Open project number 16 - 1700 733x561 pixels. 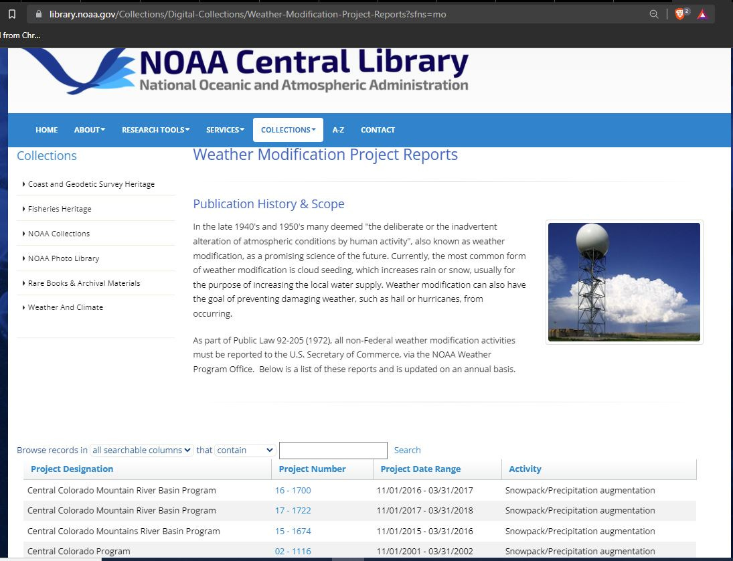point(293,491)
